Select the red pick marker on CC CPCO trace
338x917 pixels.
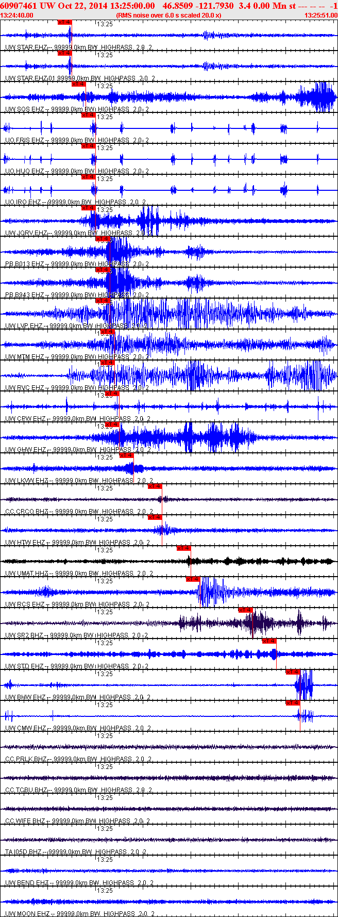click(155, 486)
